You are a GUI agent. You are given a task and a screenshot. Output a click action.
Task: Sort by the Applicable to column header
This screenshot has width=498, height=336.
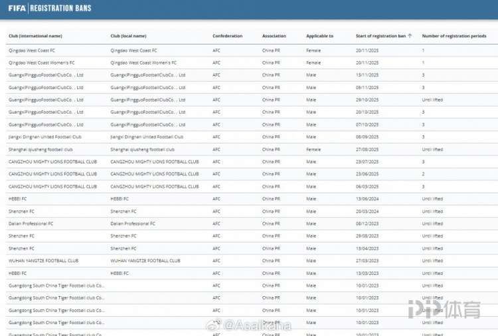click(x=319, y=36)
